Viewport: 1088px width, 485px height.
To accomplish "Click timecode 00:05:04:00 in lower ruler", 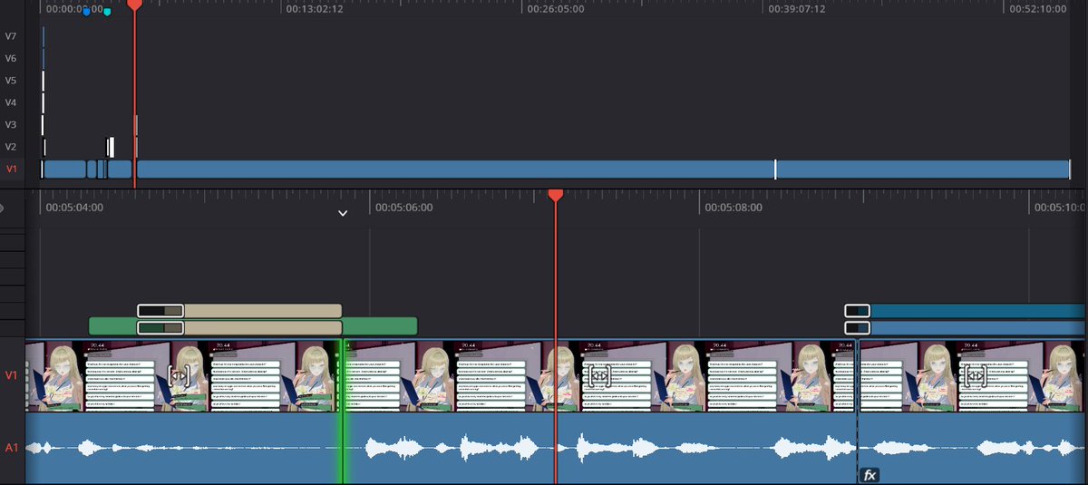I will pyautogui.click(x=74, y=207).
